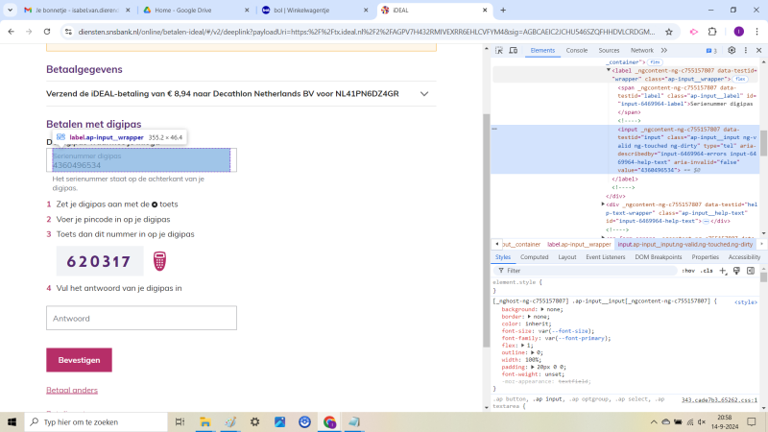Screen dimensions: 768x432
Task: Toggle the .cls element classes panel
Action: [x=707, y=271]
